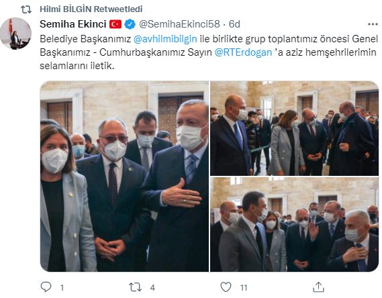Viewport: 382px width, 298px height.
Task: Open the large left photo
Action: click(x=124, y=177)
